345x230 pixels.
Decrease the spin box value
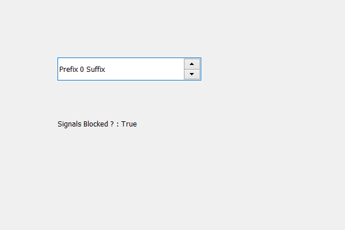191,74
